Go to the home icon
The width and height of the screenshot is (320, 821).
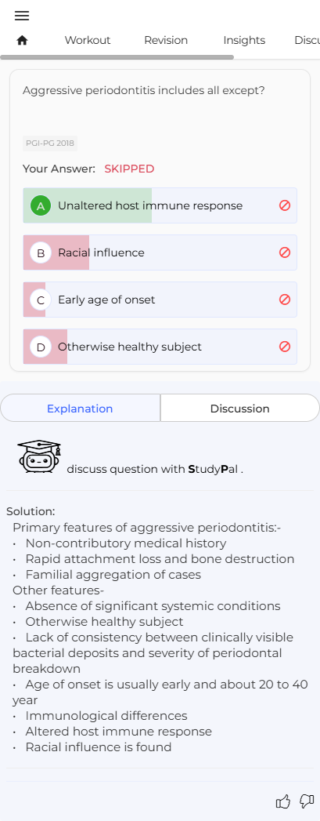click(22, 40)
